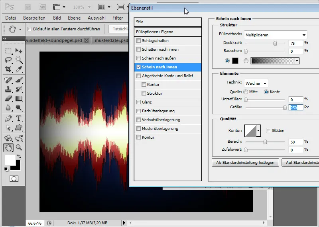Close the windeffekt-soundpegel.psd tab
The width and height of the screenshot is (319, 227).
[87, 40]
